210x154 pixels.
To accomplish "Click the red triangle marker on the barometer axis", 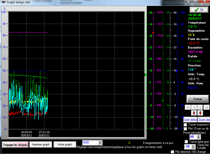I will [153, 33].
